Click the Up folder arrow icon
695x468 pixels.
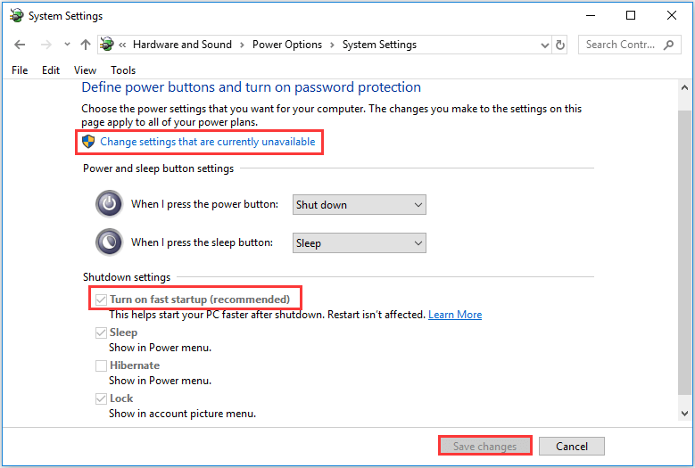coord(86,45)
